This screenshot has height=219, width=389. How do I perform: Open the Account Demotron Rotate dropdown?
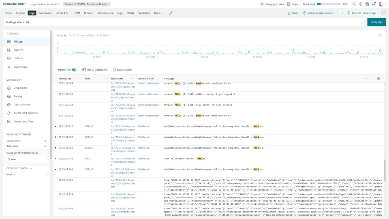point(87,4)
